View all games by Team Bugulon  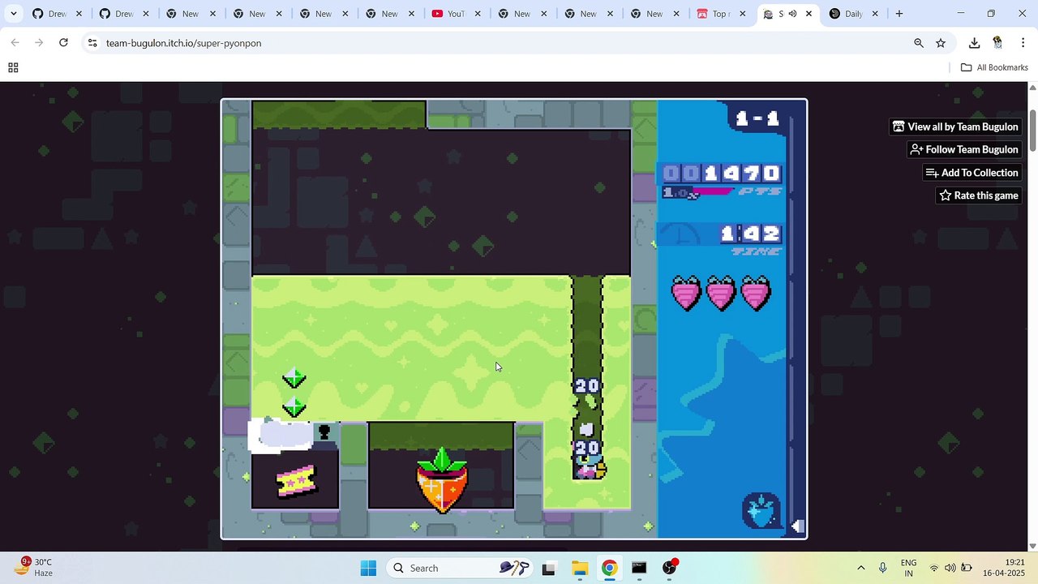[x=955, y=127]
